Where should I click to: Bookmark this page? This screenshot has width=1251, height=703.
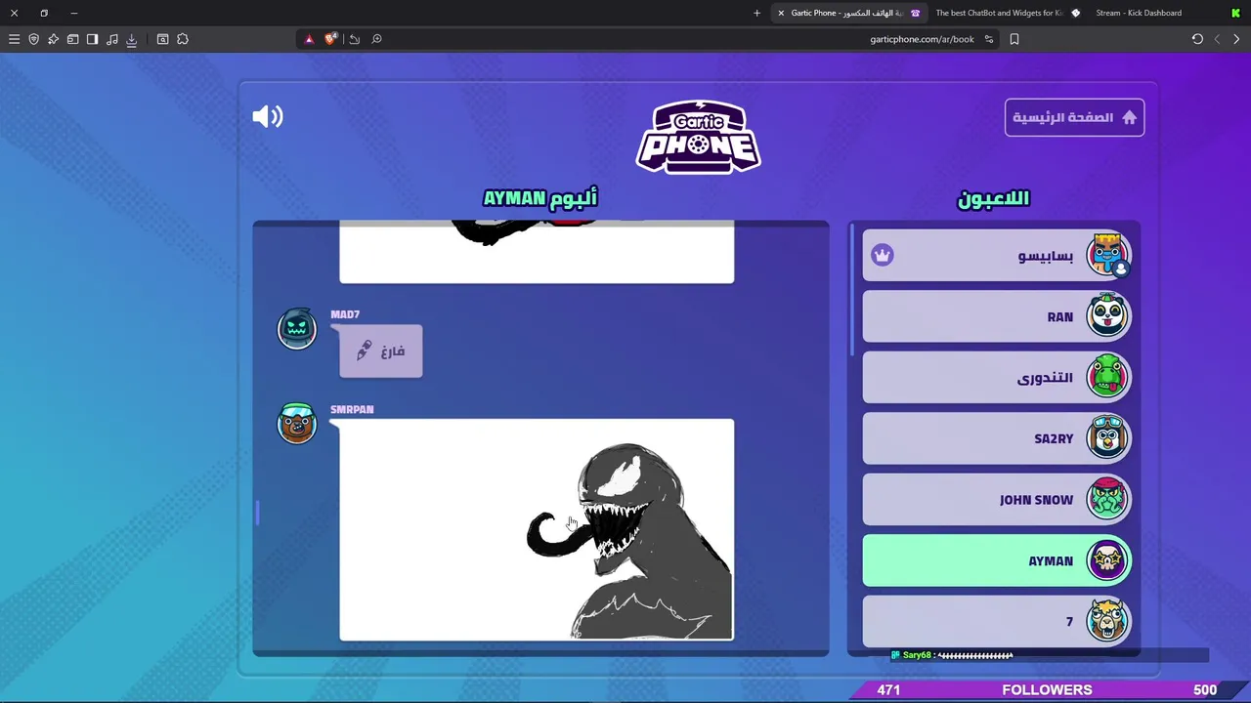1014,39
